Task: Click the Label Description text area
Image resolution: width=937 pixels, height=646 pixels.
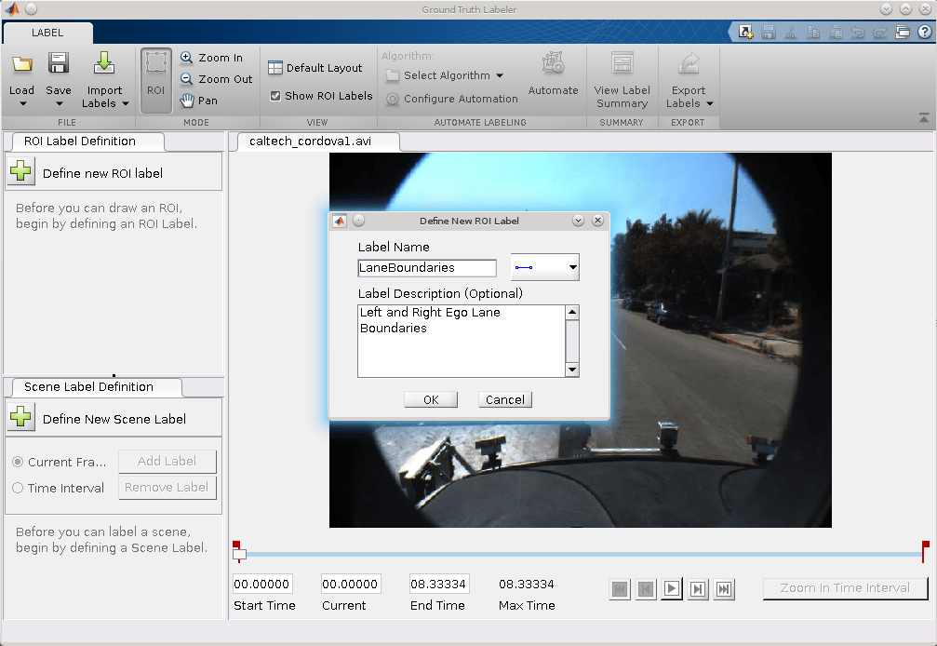Action: pyautogui.click(x=462, y=342)
